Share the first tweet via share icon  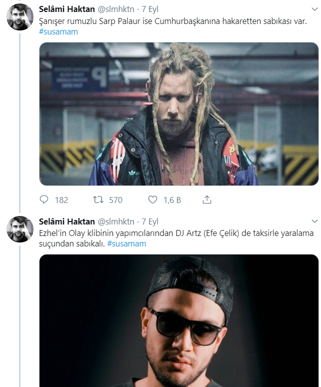(x=206, y=200)
